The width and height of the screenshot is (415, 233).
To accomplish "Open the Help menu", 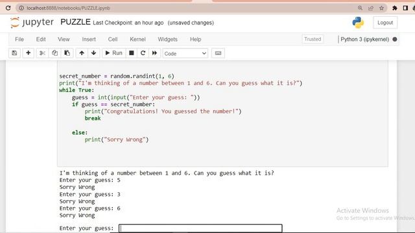I will [196, 39].
